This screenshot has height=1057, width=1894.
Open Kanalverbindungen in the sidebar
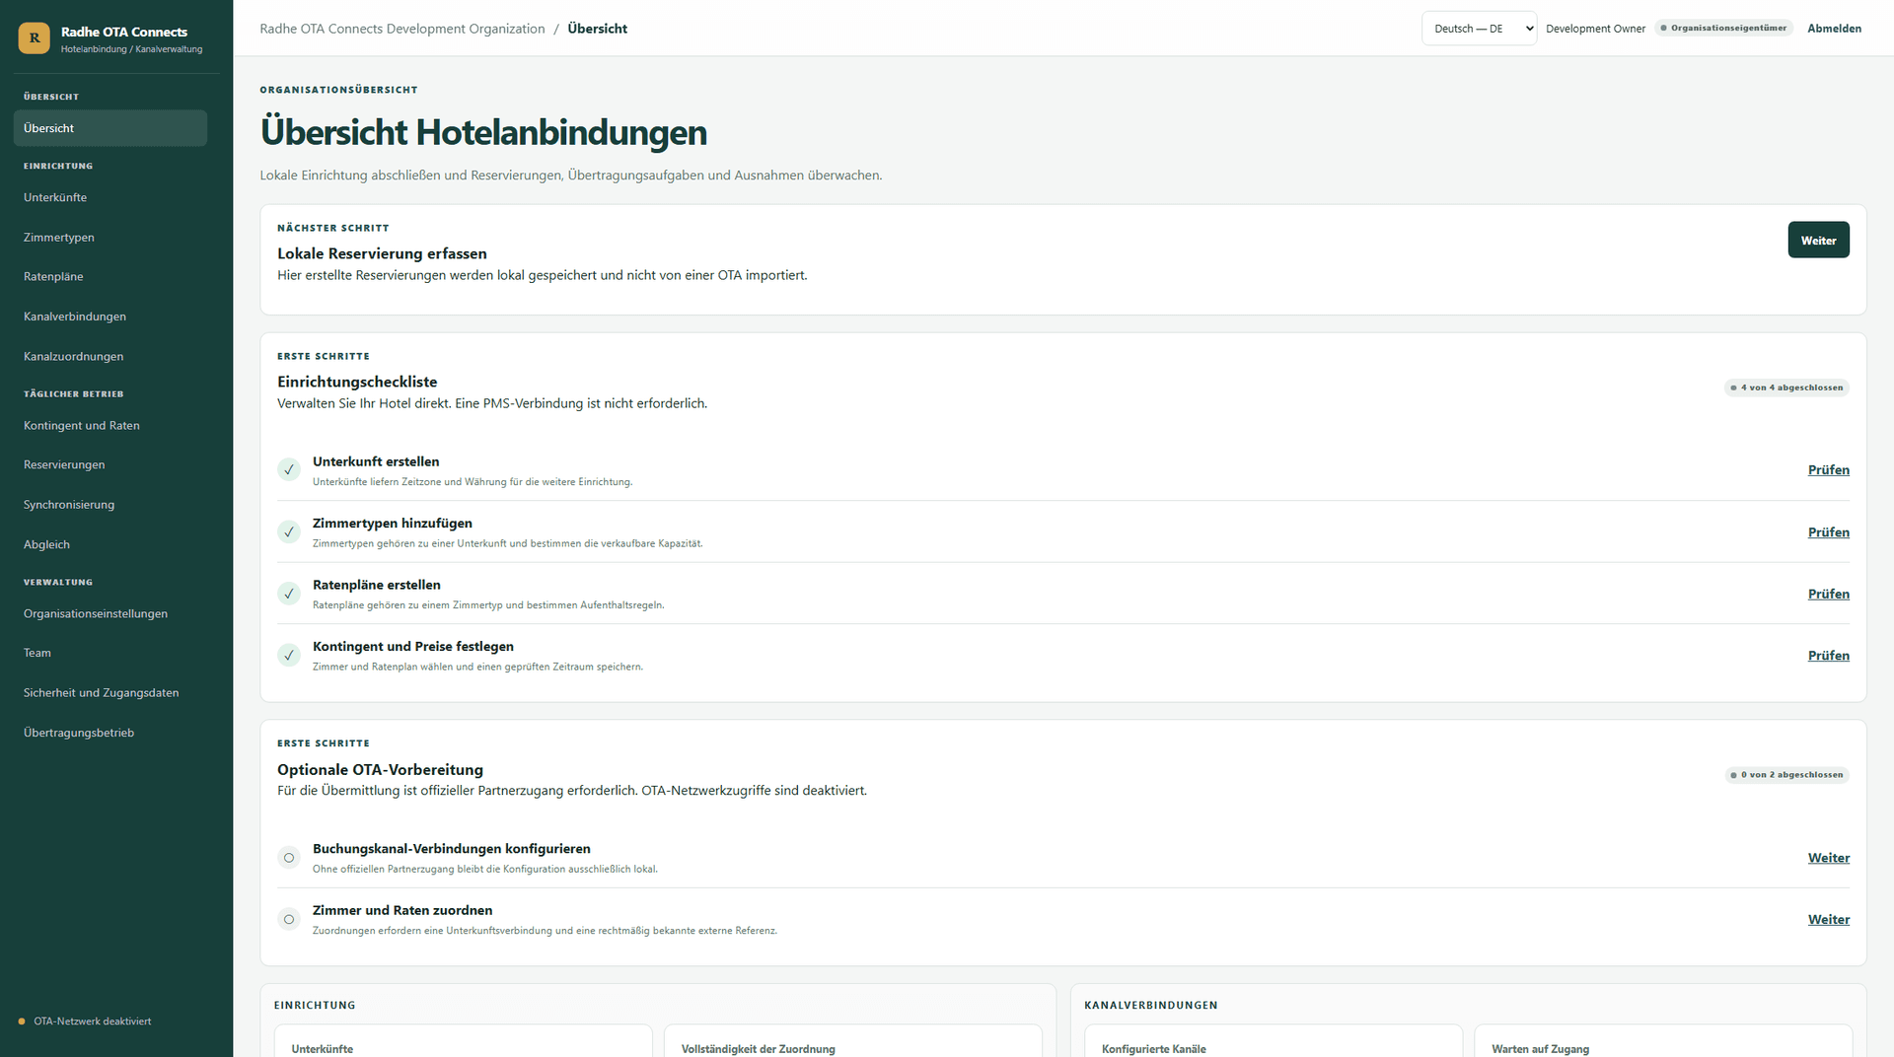click(110, 317)
